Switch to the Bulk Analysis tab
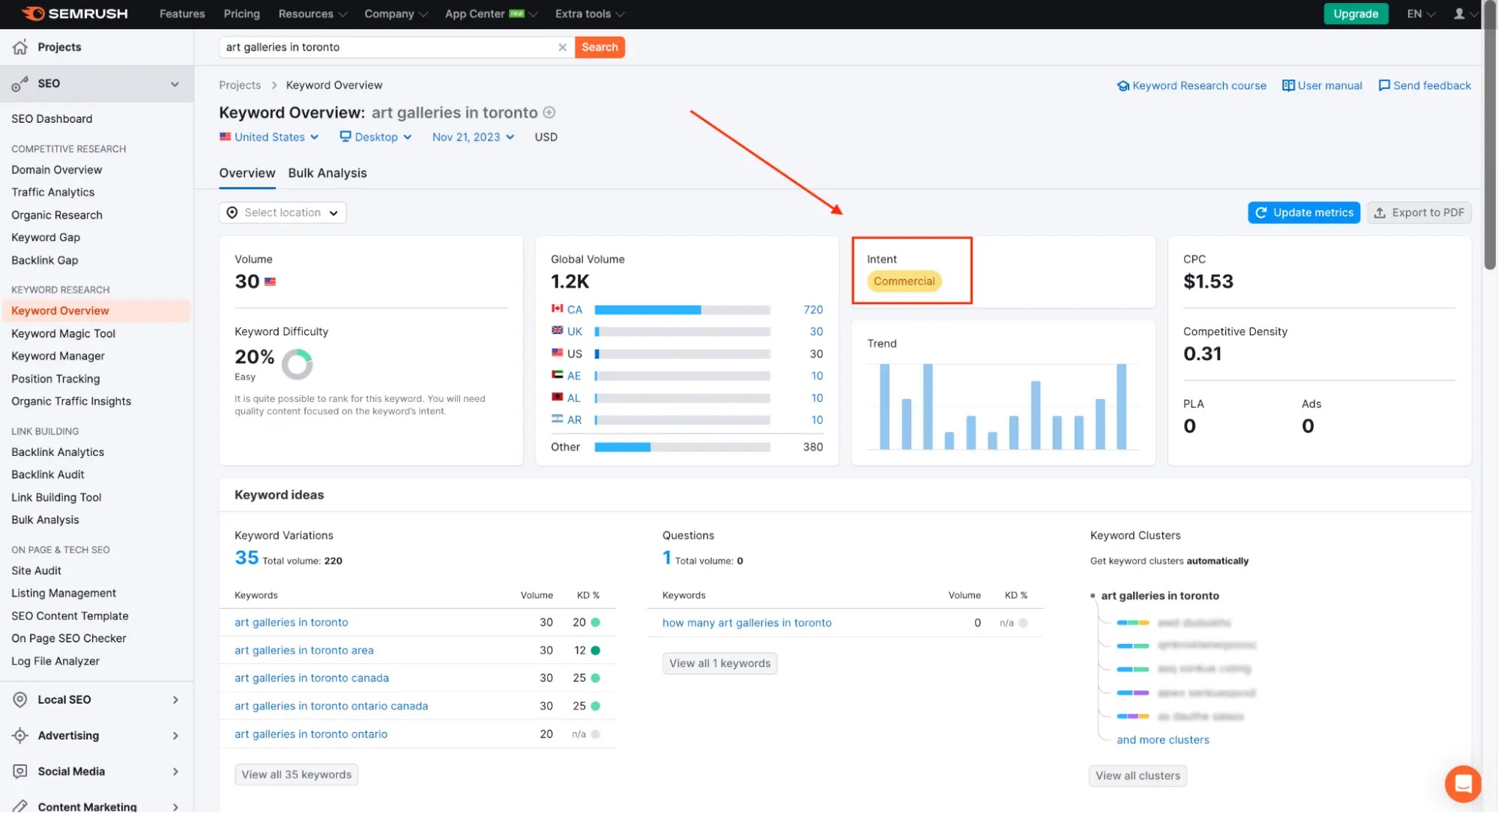The height and width of the screenshot is (813, 1498). tap(327, 173)
